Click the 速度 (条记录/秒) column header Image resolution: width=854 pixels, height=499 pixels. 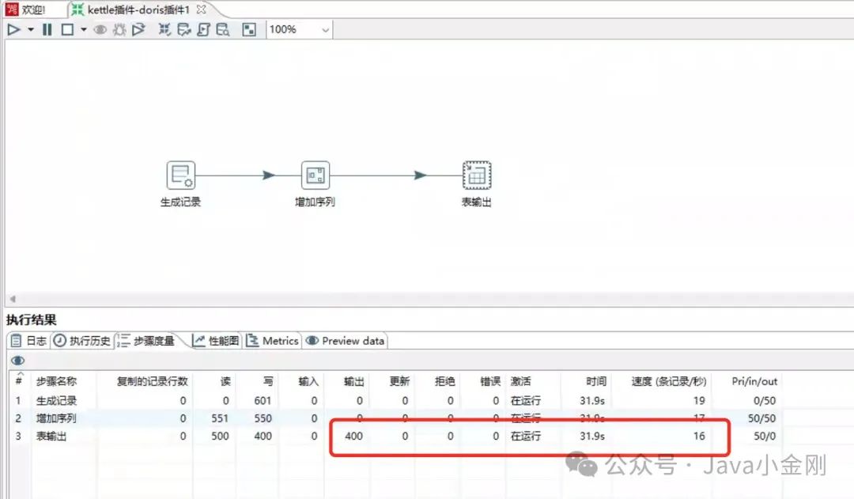coord(669,381)
